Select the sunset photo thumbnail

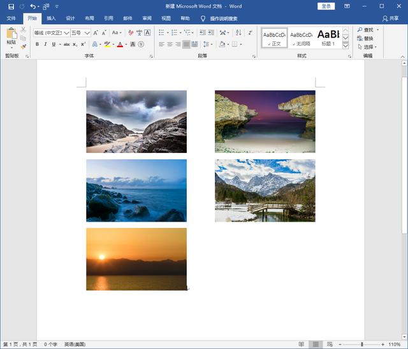(x=136, y=259)
